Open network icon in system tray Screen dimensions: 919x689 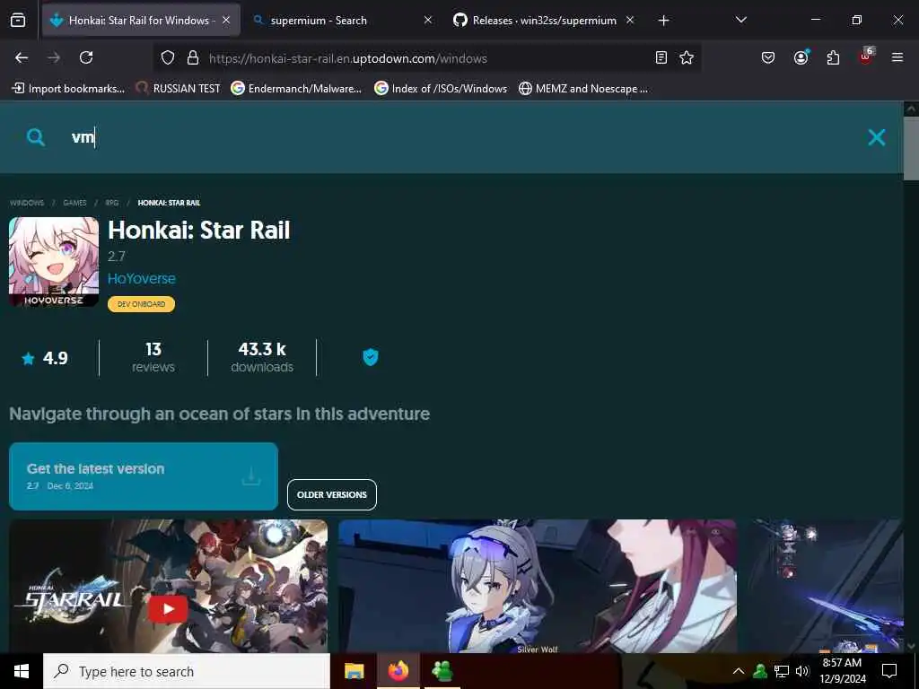[782, 671]
